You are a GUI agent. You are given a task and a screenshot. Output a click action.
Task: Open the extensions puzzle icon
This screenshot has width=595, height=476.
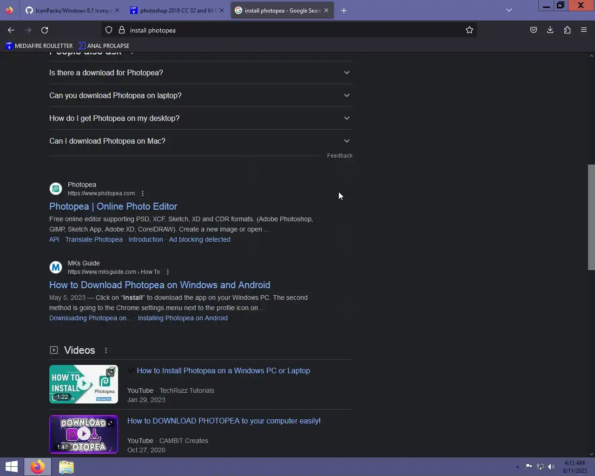(567, 30)
